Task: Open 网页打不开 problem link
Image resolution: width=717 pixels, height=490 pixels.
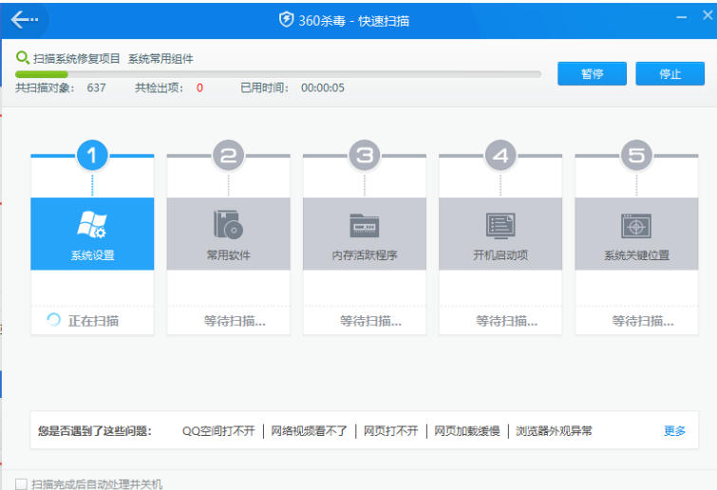Action: tap(391, 431)
